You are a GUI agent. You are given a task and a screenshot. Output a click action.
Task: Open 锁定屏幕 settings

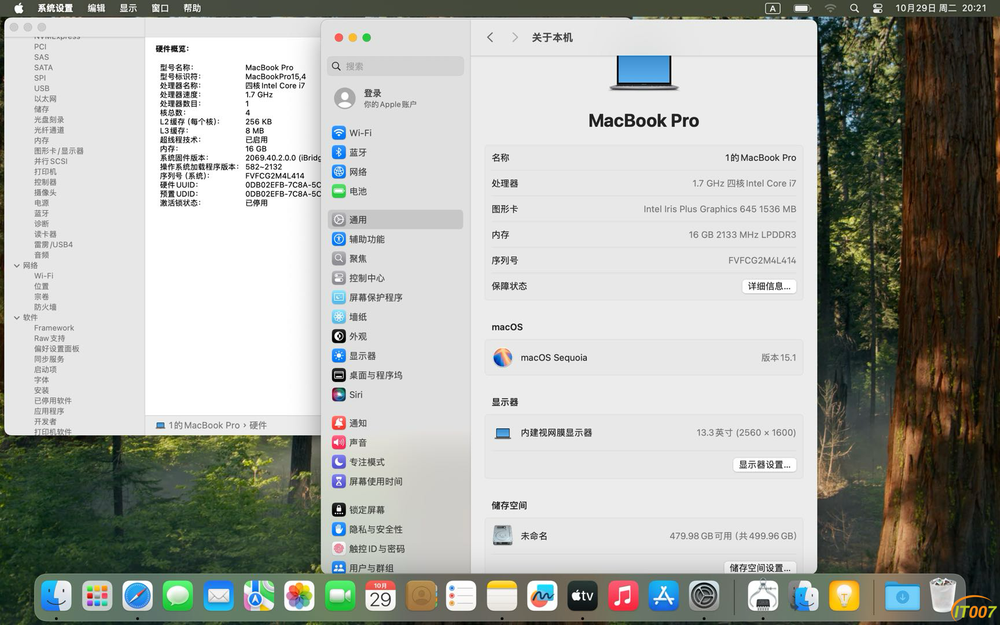click(395, 510)
